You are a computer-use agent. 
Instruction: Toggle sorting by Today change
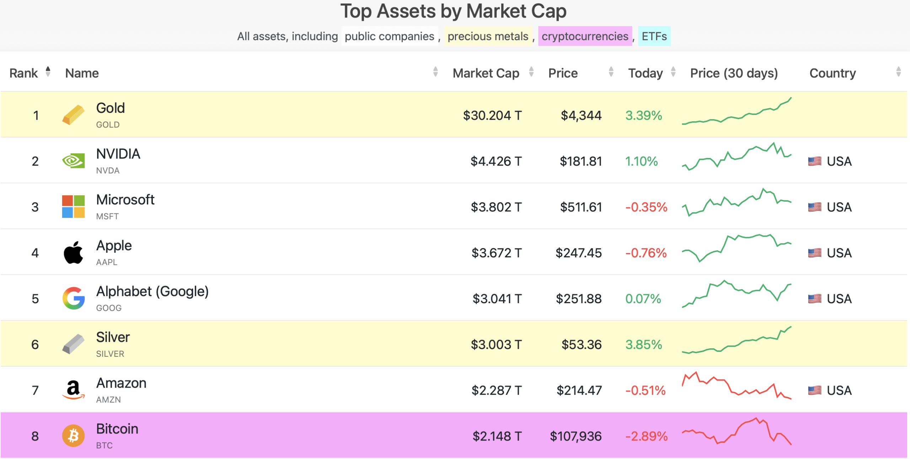point(673,72)
